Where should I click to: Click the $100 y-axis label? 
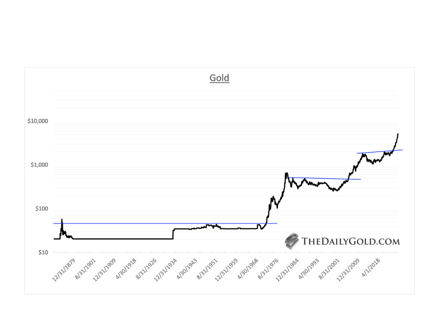click(x=42, y=209)
